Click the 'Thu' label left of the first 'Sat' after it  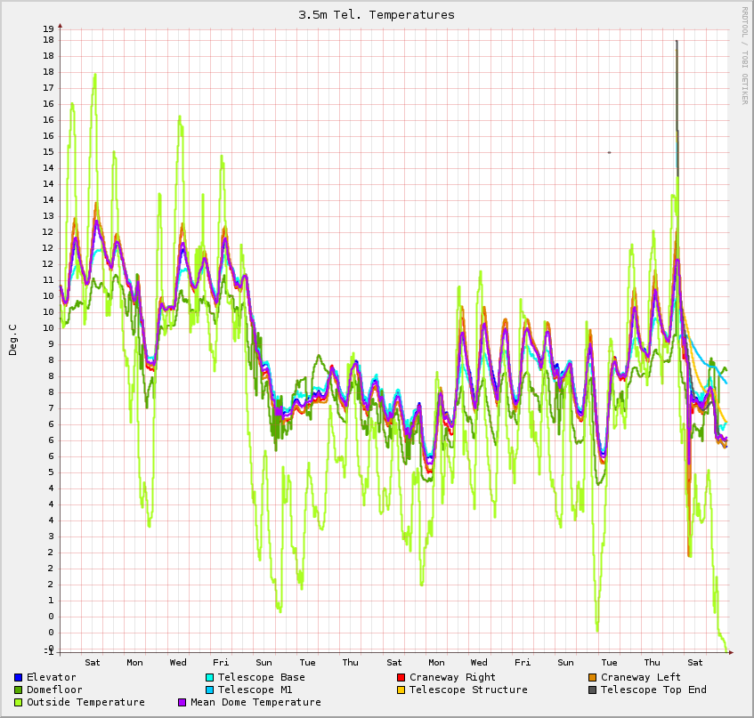[x=351, y=663]
